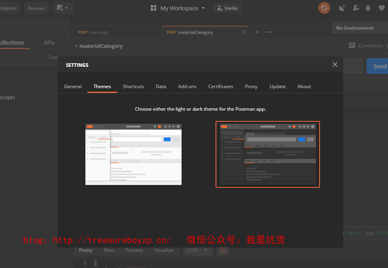Open the No Environment dropdown
Image resolution: width=388 pixels, height=268 pixels.
360,28
